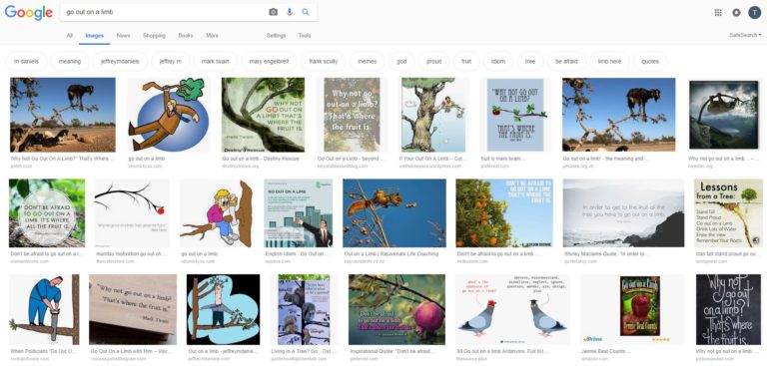The height and width of the screenshot is (366, 767).
Task: Open the sloth hanging on branch image
Action: pyautogui.click(x=723, y=115)
